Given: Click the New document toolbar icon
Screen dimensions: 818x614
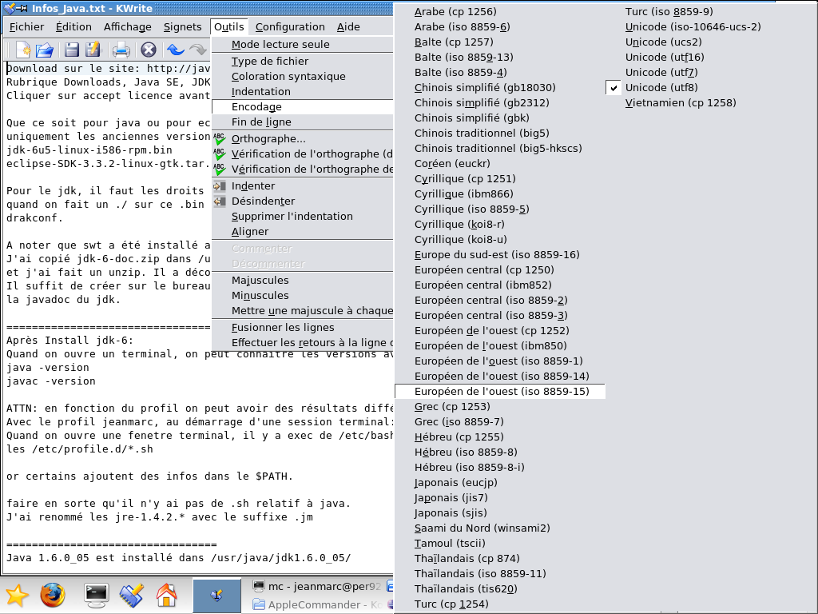Looking at the screenshot, I should point(22,50).
